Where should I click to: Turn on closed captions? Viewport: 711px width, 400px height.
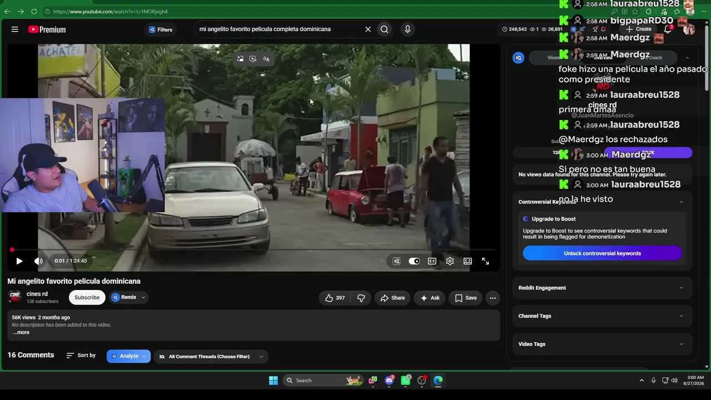[x=432, y=261]
